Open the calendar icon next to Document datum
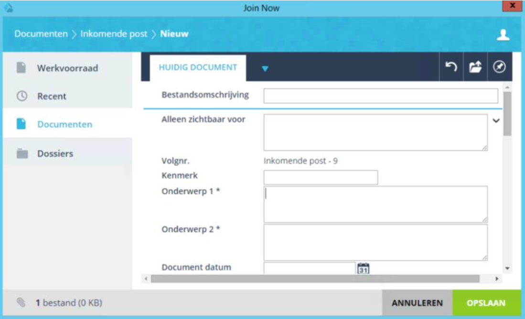This screenshot has width=525, height=319. [364, 268]
